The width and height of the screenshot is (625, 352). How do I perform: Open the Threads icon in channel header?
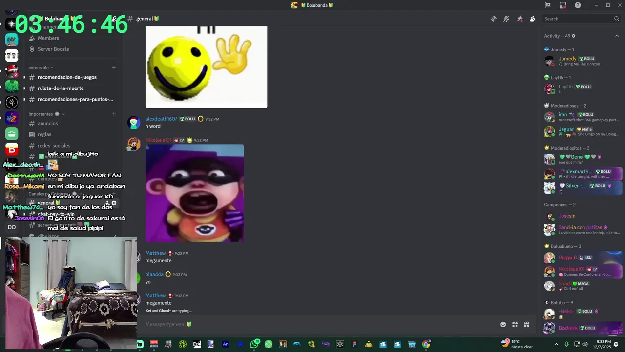[494, 19]
